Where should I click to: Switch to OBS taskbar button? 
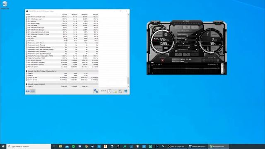point(177,146)
